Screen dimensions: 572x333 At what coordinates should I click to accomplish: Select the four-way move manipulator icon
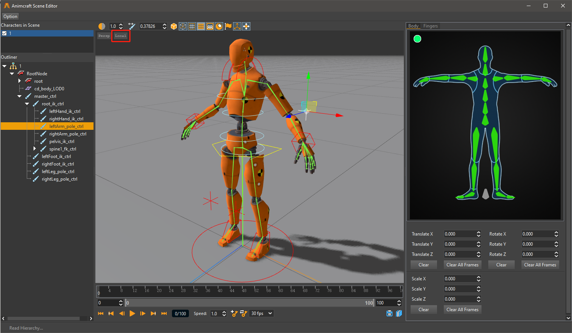click(246, 26)
